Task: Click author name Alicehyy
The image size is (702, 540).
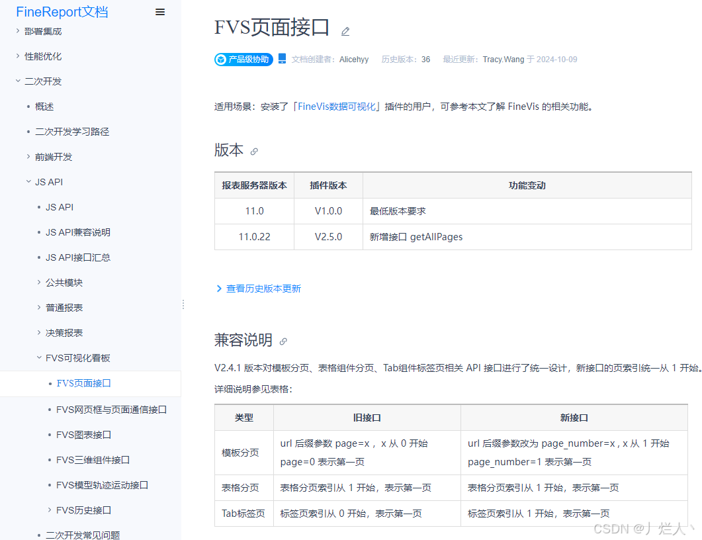Action: coord(354,60)
